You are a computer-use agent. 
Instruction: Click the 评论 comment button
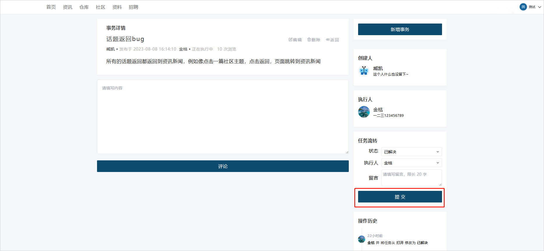tap(223, 166)
